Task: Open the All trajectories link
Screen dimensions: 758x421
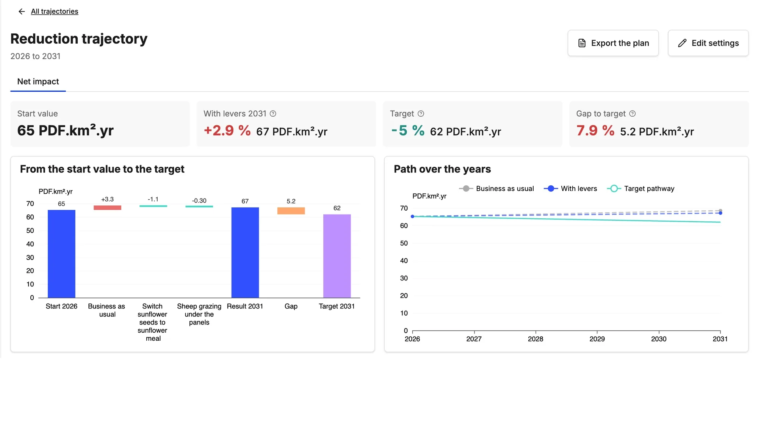Action: pos(55,11)
